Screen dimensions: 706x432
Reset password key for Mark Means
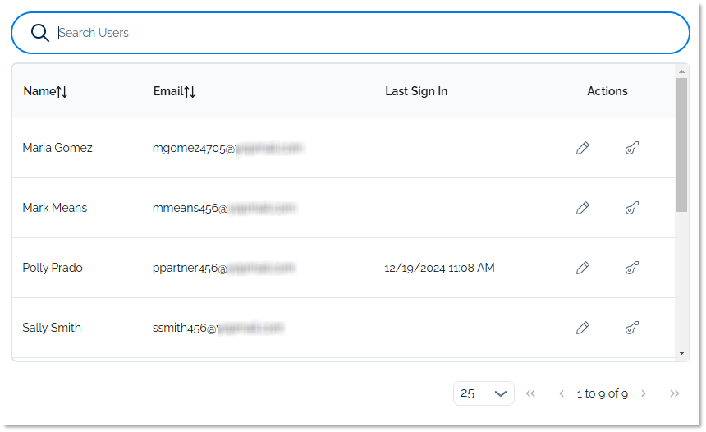[631, 208]
